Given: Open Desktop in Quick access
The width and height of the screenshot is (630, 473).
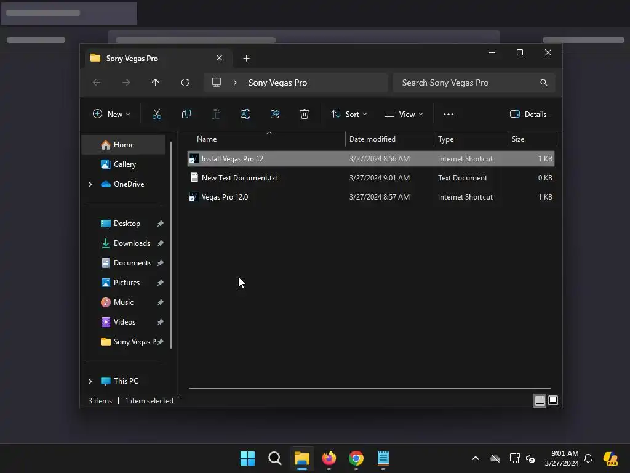Looking at the screenshot, I should click(x=123, y=224).
